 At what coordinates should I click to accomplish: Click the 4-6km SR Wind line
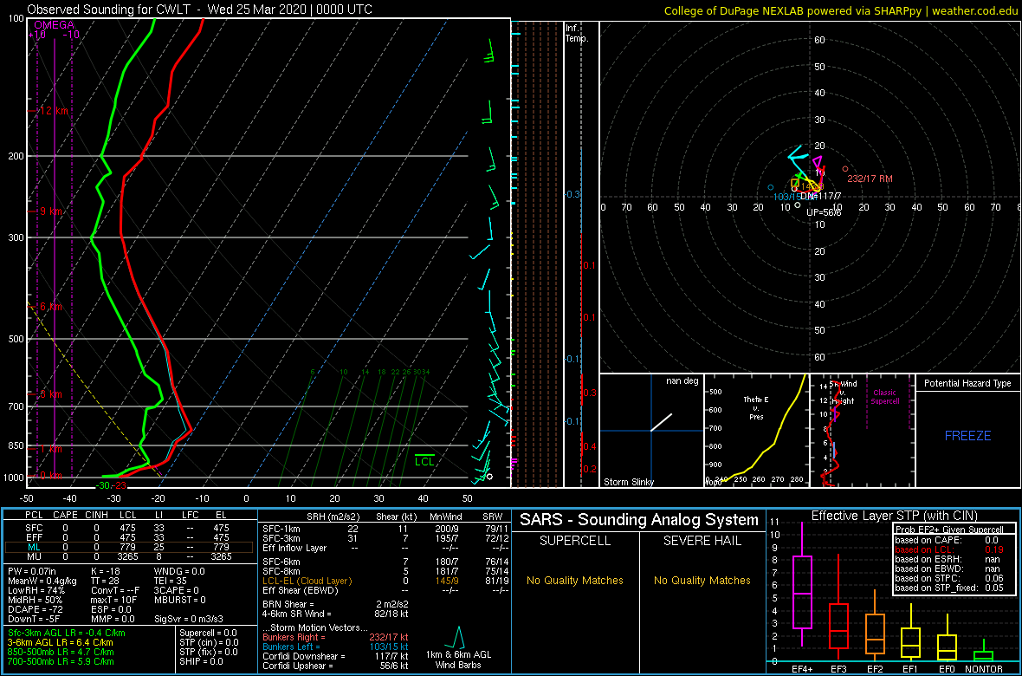(335, 613)
